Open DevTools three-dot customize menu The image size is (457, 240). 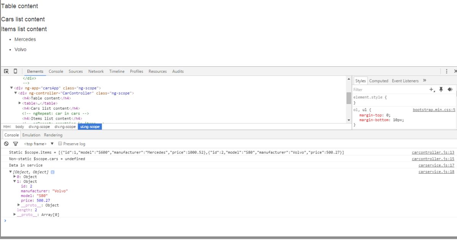click(447, 71)
